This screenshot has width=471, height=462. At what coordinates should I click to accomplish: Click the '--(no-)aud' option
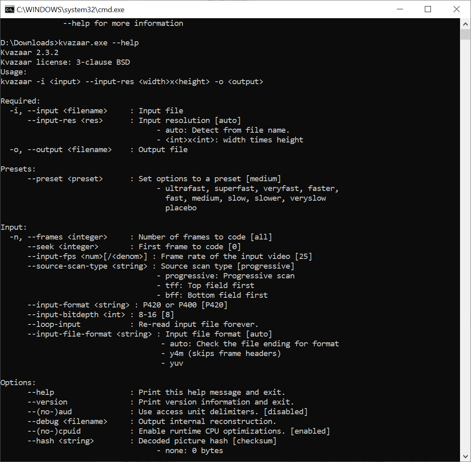(x=49, y=411)
